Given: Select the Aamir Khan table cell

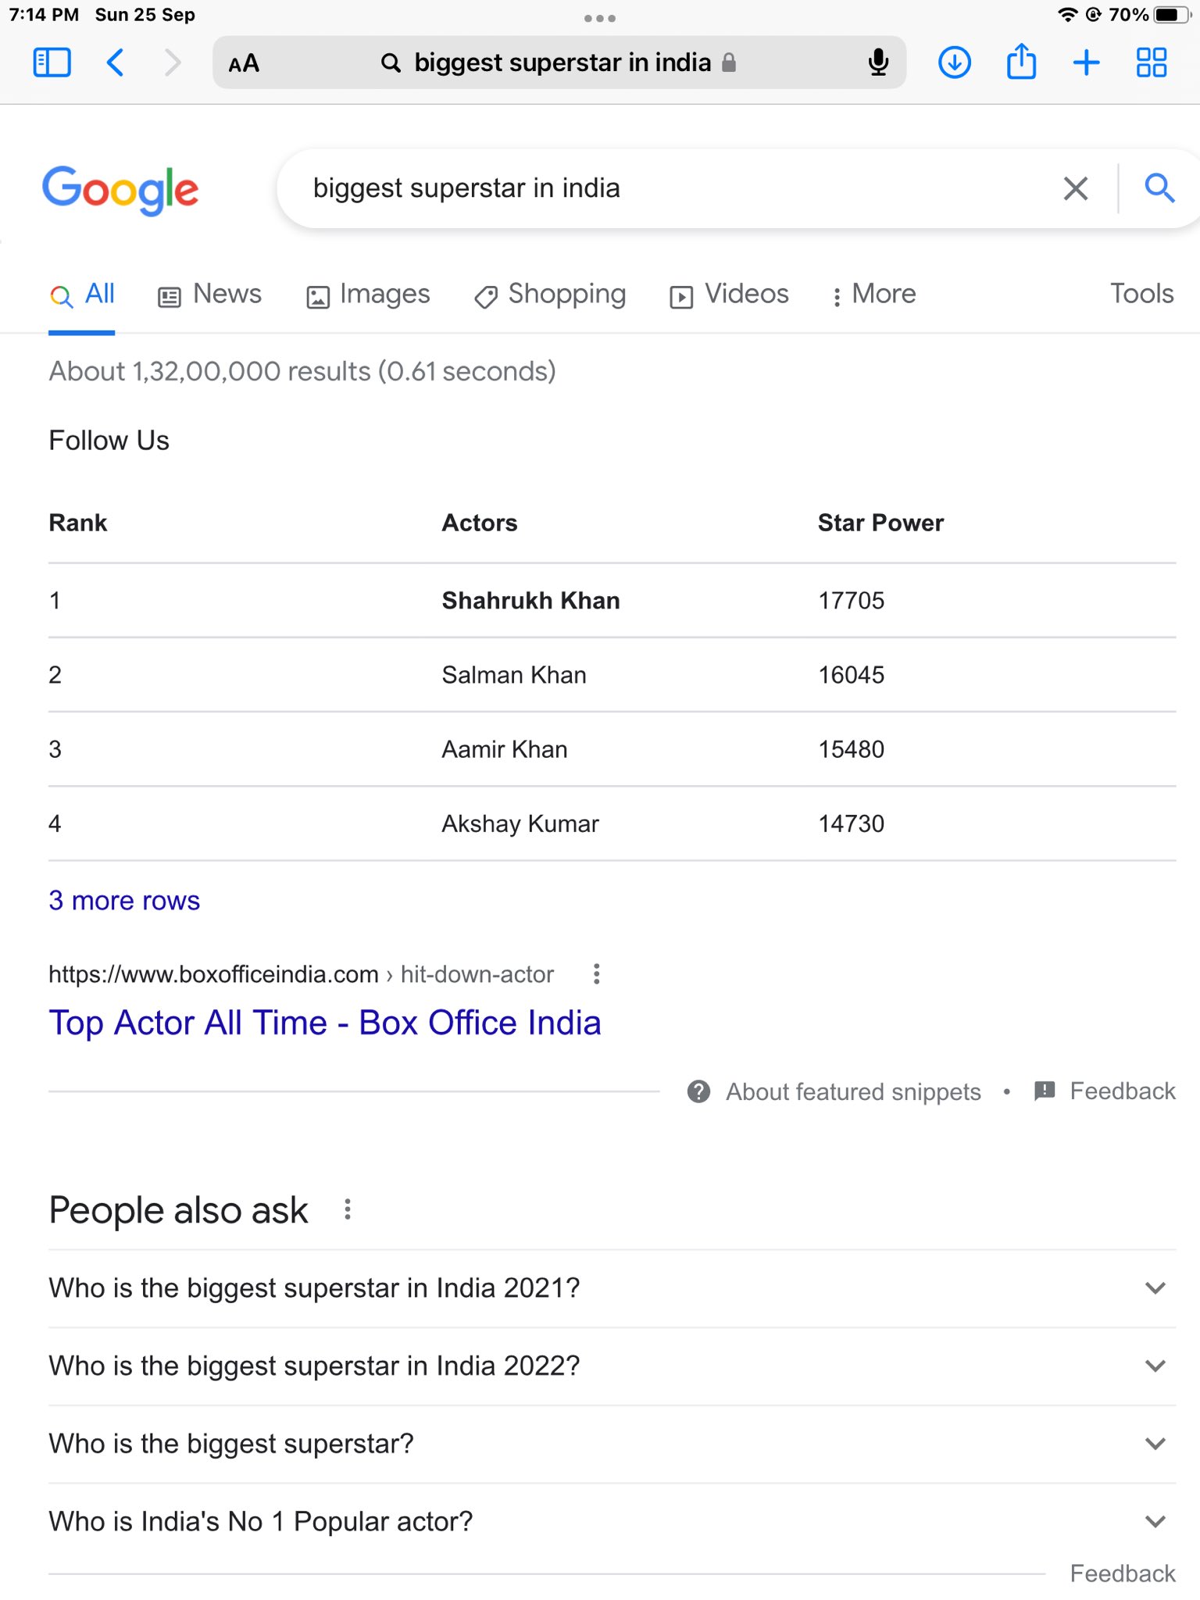Looking at the screenshot, I should point(505,749).
